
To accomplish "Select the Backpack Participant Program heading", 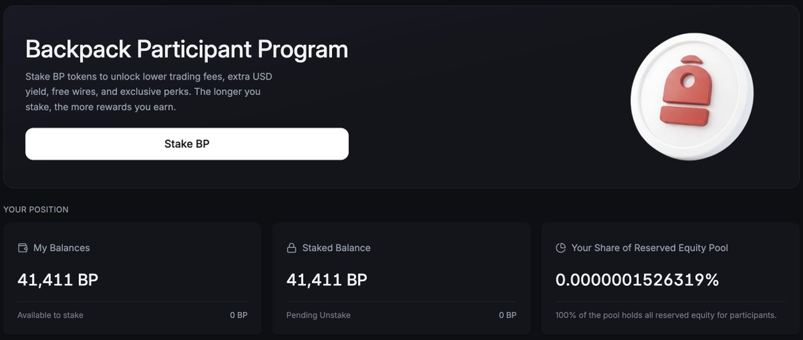I will click(187, 50).
